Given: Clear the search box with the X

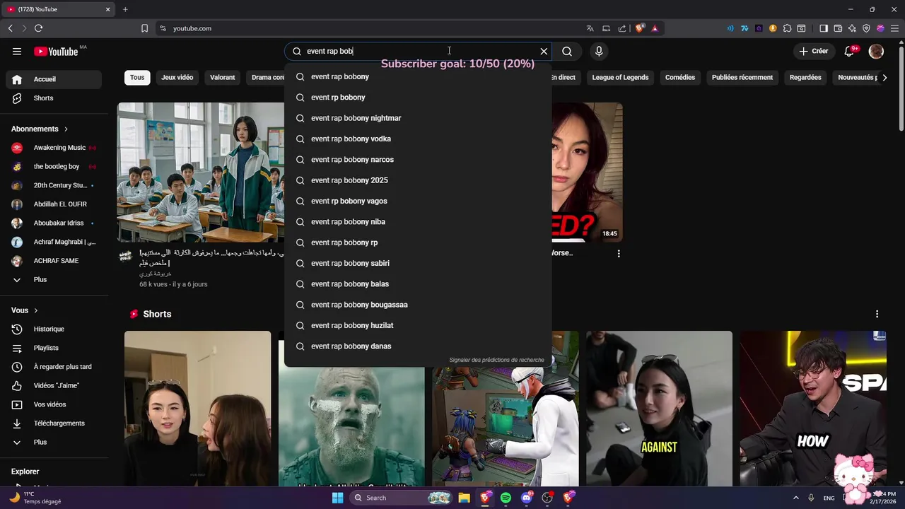Looking at the screenshot, I should click(544, 51).
